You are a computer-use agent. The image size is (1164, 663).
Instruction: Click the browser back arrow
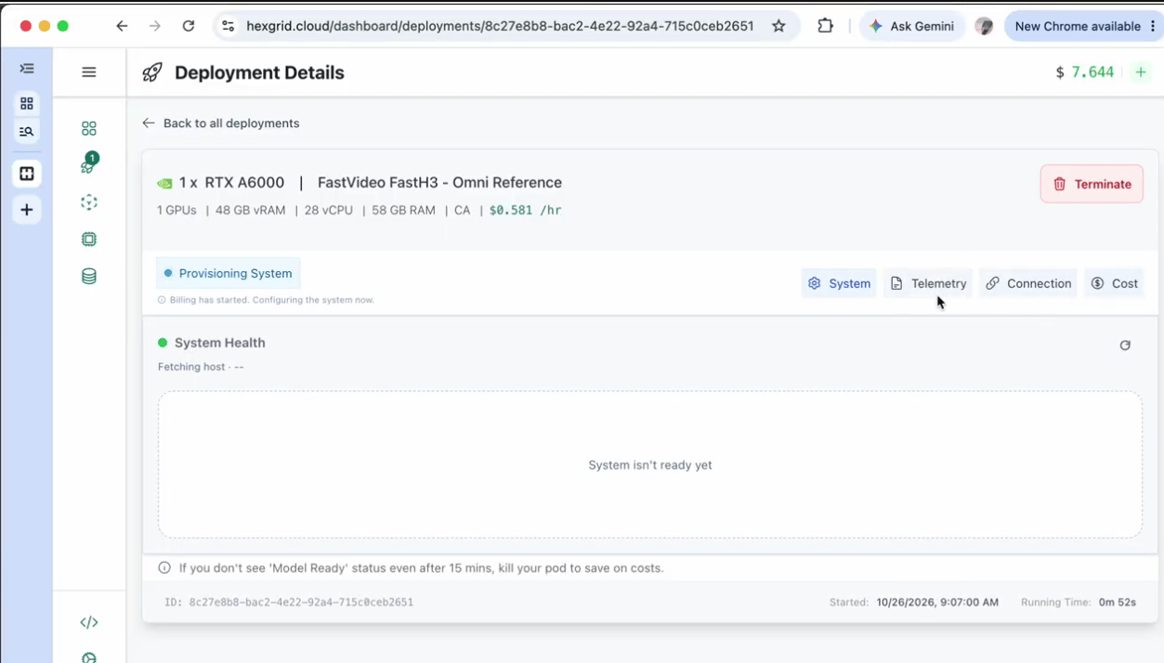122,26
